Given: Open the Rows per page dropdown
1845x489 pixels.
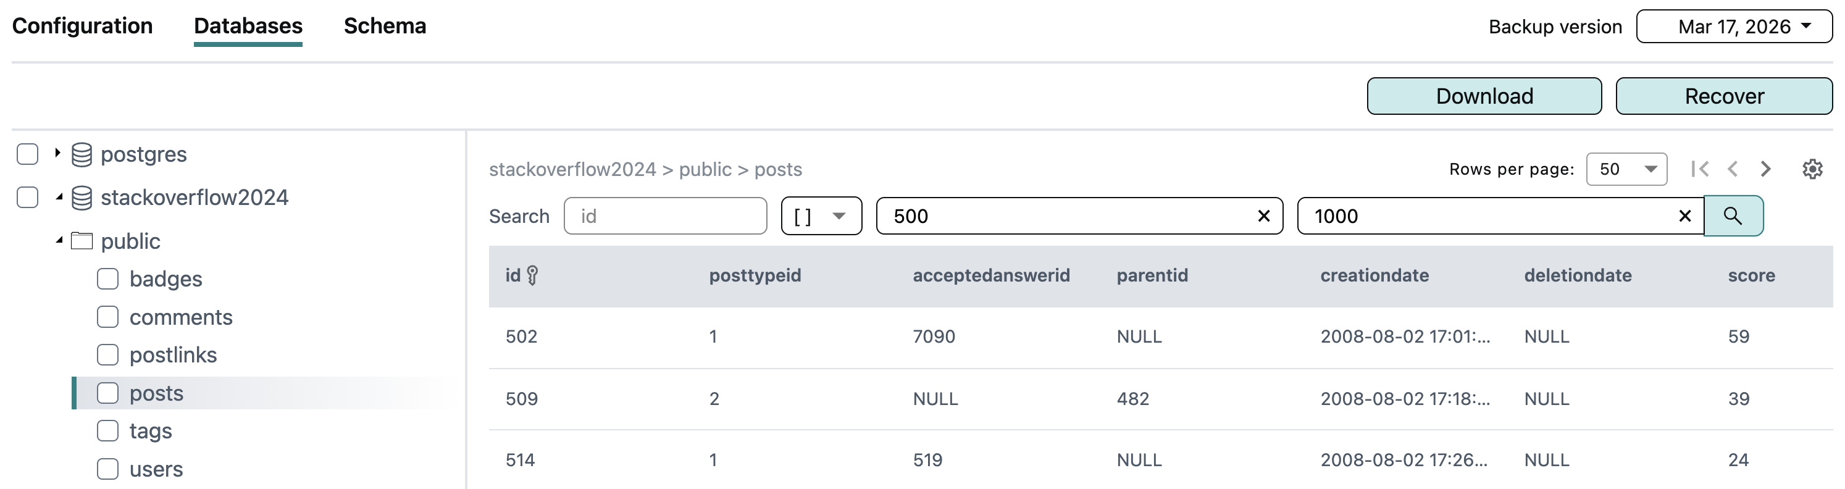Looking at the screenshot, I should [x=1626, y=169].
